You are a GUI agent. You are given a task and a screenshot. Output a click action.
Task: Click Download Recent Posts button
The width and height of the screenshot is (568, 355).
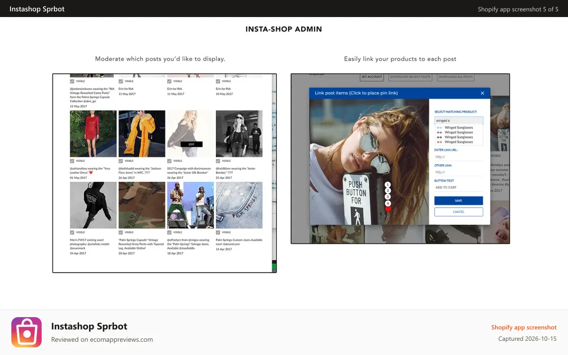point(410,77)
